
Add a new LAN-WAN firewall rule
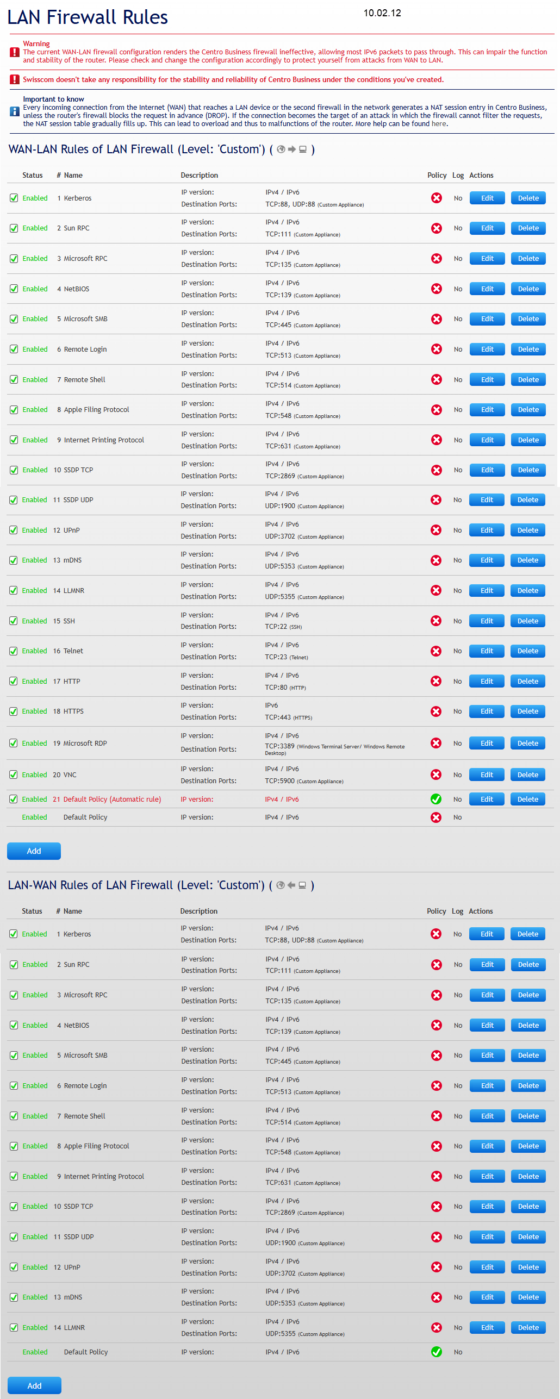click(34, 1386)
